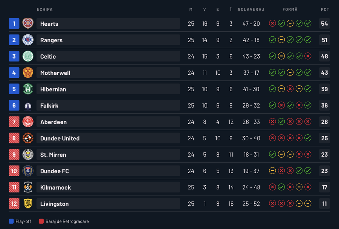Click the Aberdeen club crest icon

pos(28,122)
